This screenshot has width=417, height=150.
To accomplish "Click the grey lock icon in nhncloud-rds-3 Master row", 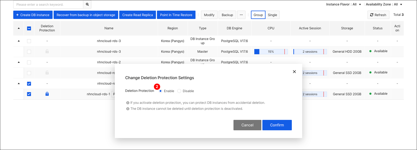I will pyautogui.click(x=47, y=51).
